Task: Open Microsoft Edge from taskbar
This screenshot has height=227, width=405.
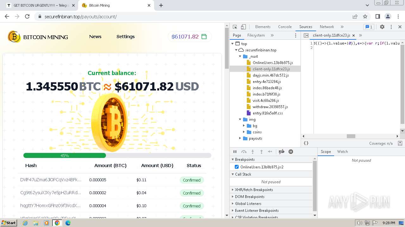Action: 68,223
